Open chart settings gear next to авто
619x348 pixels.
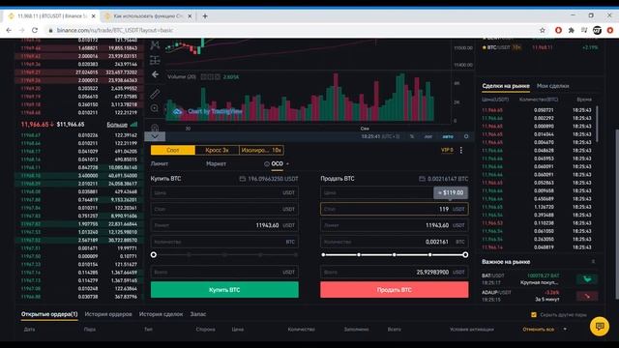(466, 136)
